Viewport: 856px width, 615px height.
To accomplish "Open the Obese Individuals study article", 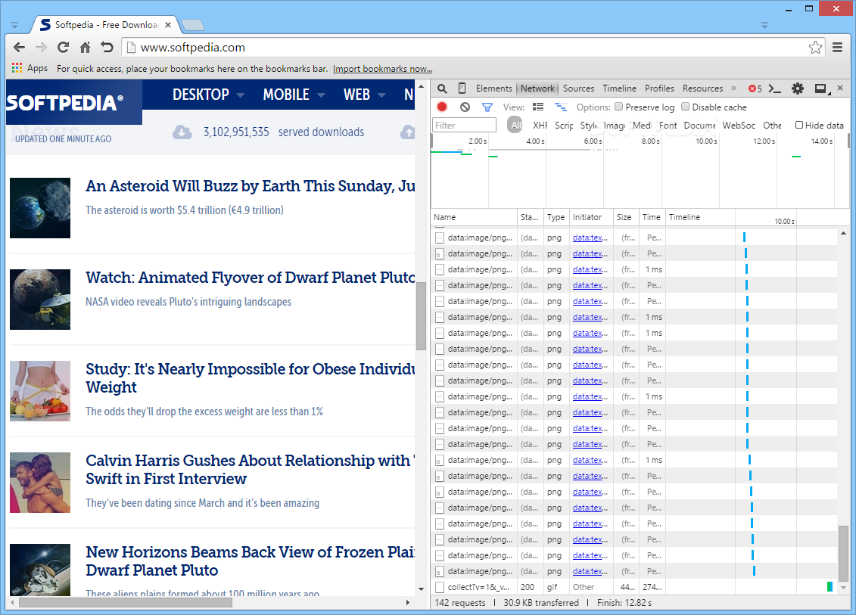I will 250,378.
